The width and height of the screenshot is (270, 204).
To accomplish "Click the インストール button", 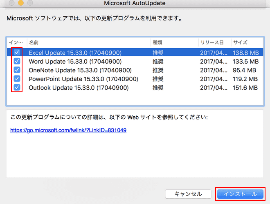I will coord(240,194).
